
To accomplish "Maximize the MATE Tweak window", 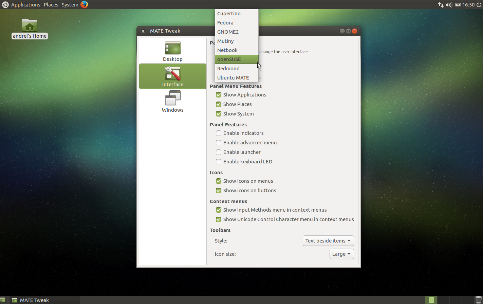I will click(348, 31).
